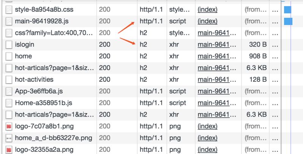Image resolution: width=303 pixels, height=154 pixels.
Task: Click the (from… size cell for logo-32355a2a.png
Action: pos(256,149)
